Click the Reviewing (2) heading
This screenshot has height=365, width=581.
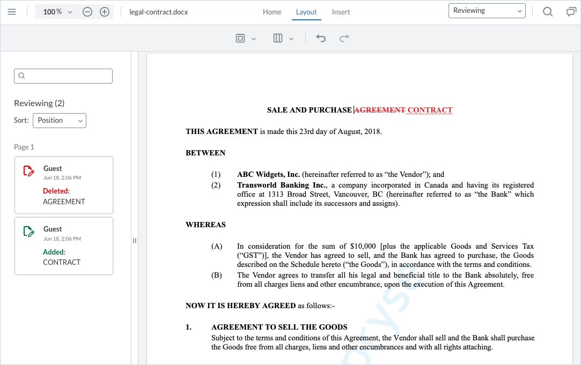coord(39,103)
